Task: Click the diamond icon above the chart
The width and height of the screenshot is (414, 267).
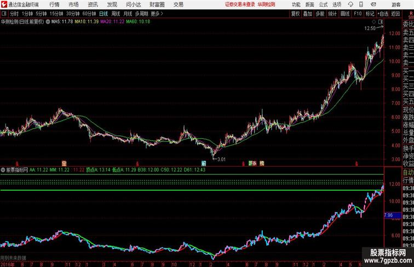Action: point(374,22)
